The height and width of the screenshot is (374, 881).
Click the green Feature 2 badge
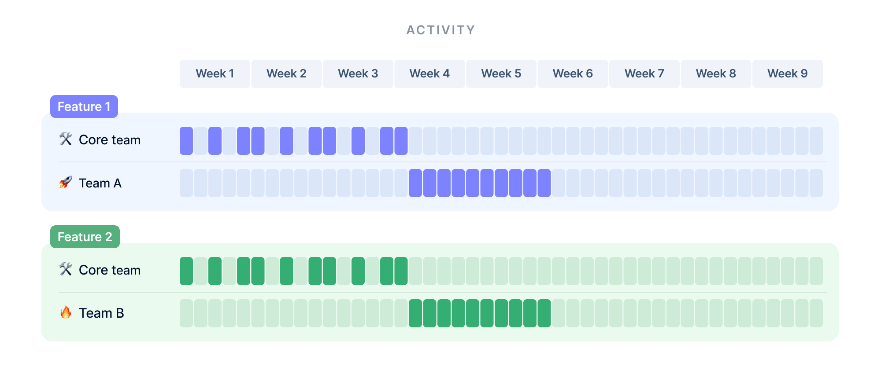[85, 237]
